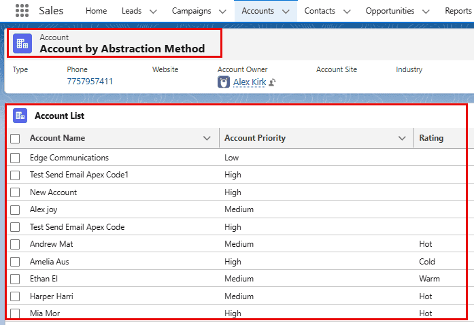474x325 pixels.
Task: Click the Warm rating for Ethan El
Action: point(429,279)
